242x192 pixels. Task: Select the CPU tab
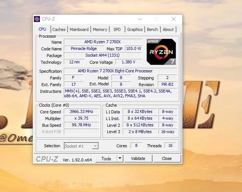click(43, 29)
